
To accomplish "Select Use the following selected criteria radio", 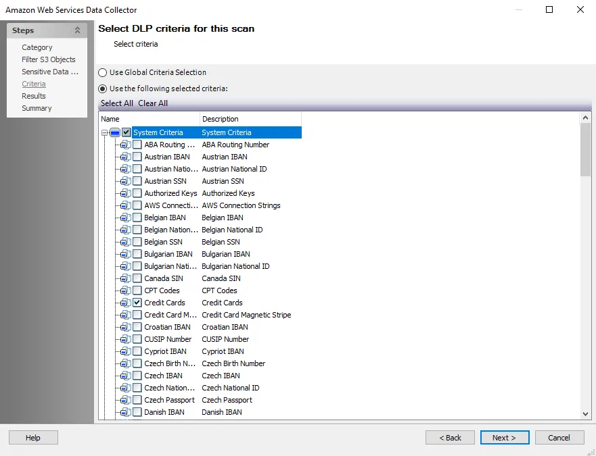I will pos(102,89).
